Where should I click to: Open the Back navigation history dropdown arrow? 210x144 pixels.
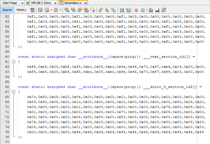tap(51, 10)
